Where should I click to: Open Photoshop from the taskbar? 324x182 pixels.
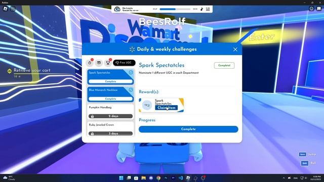(x=166, y=178)
